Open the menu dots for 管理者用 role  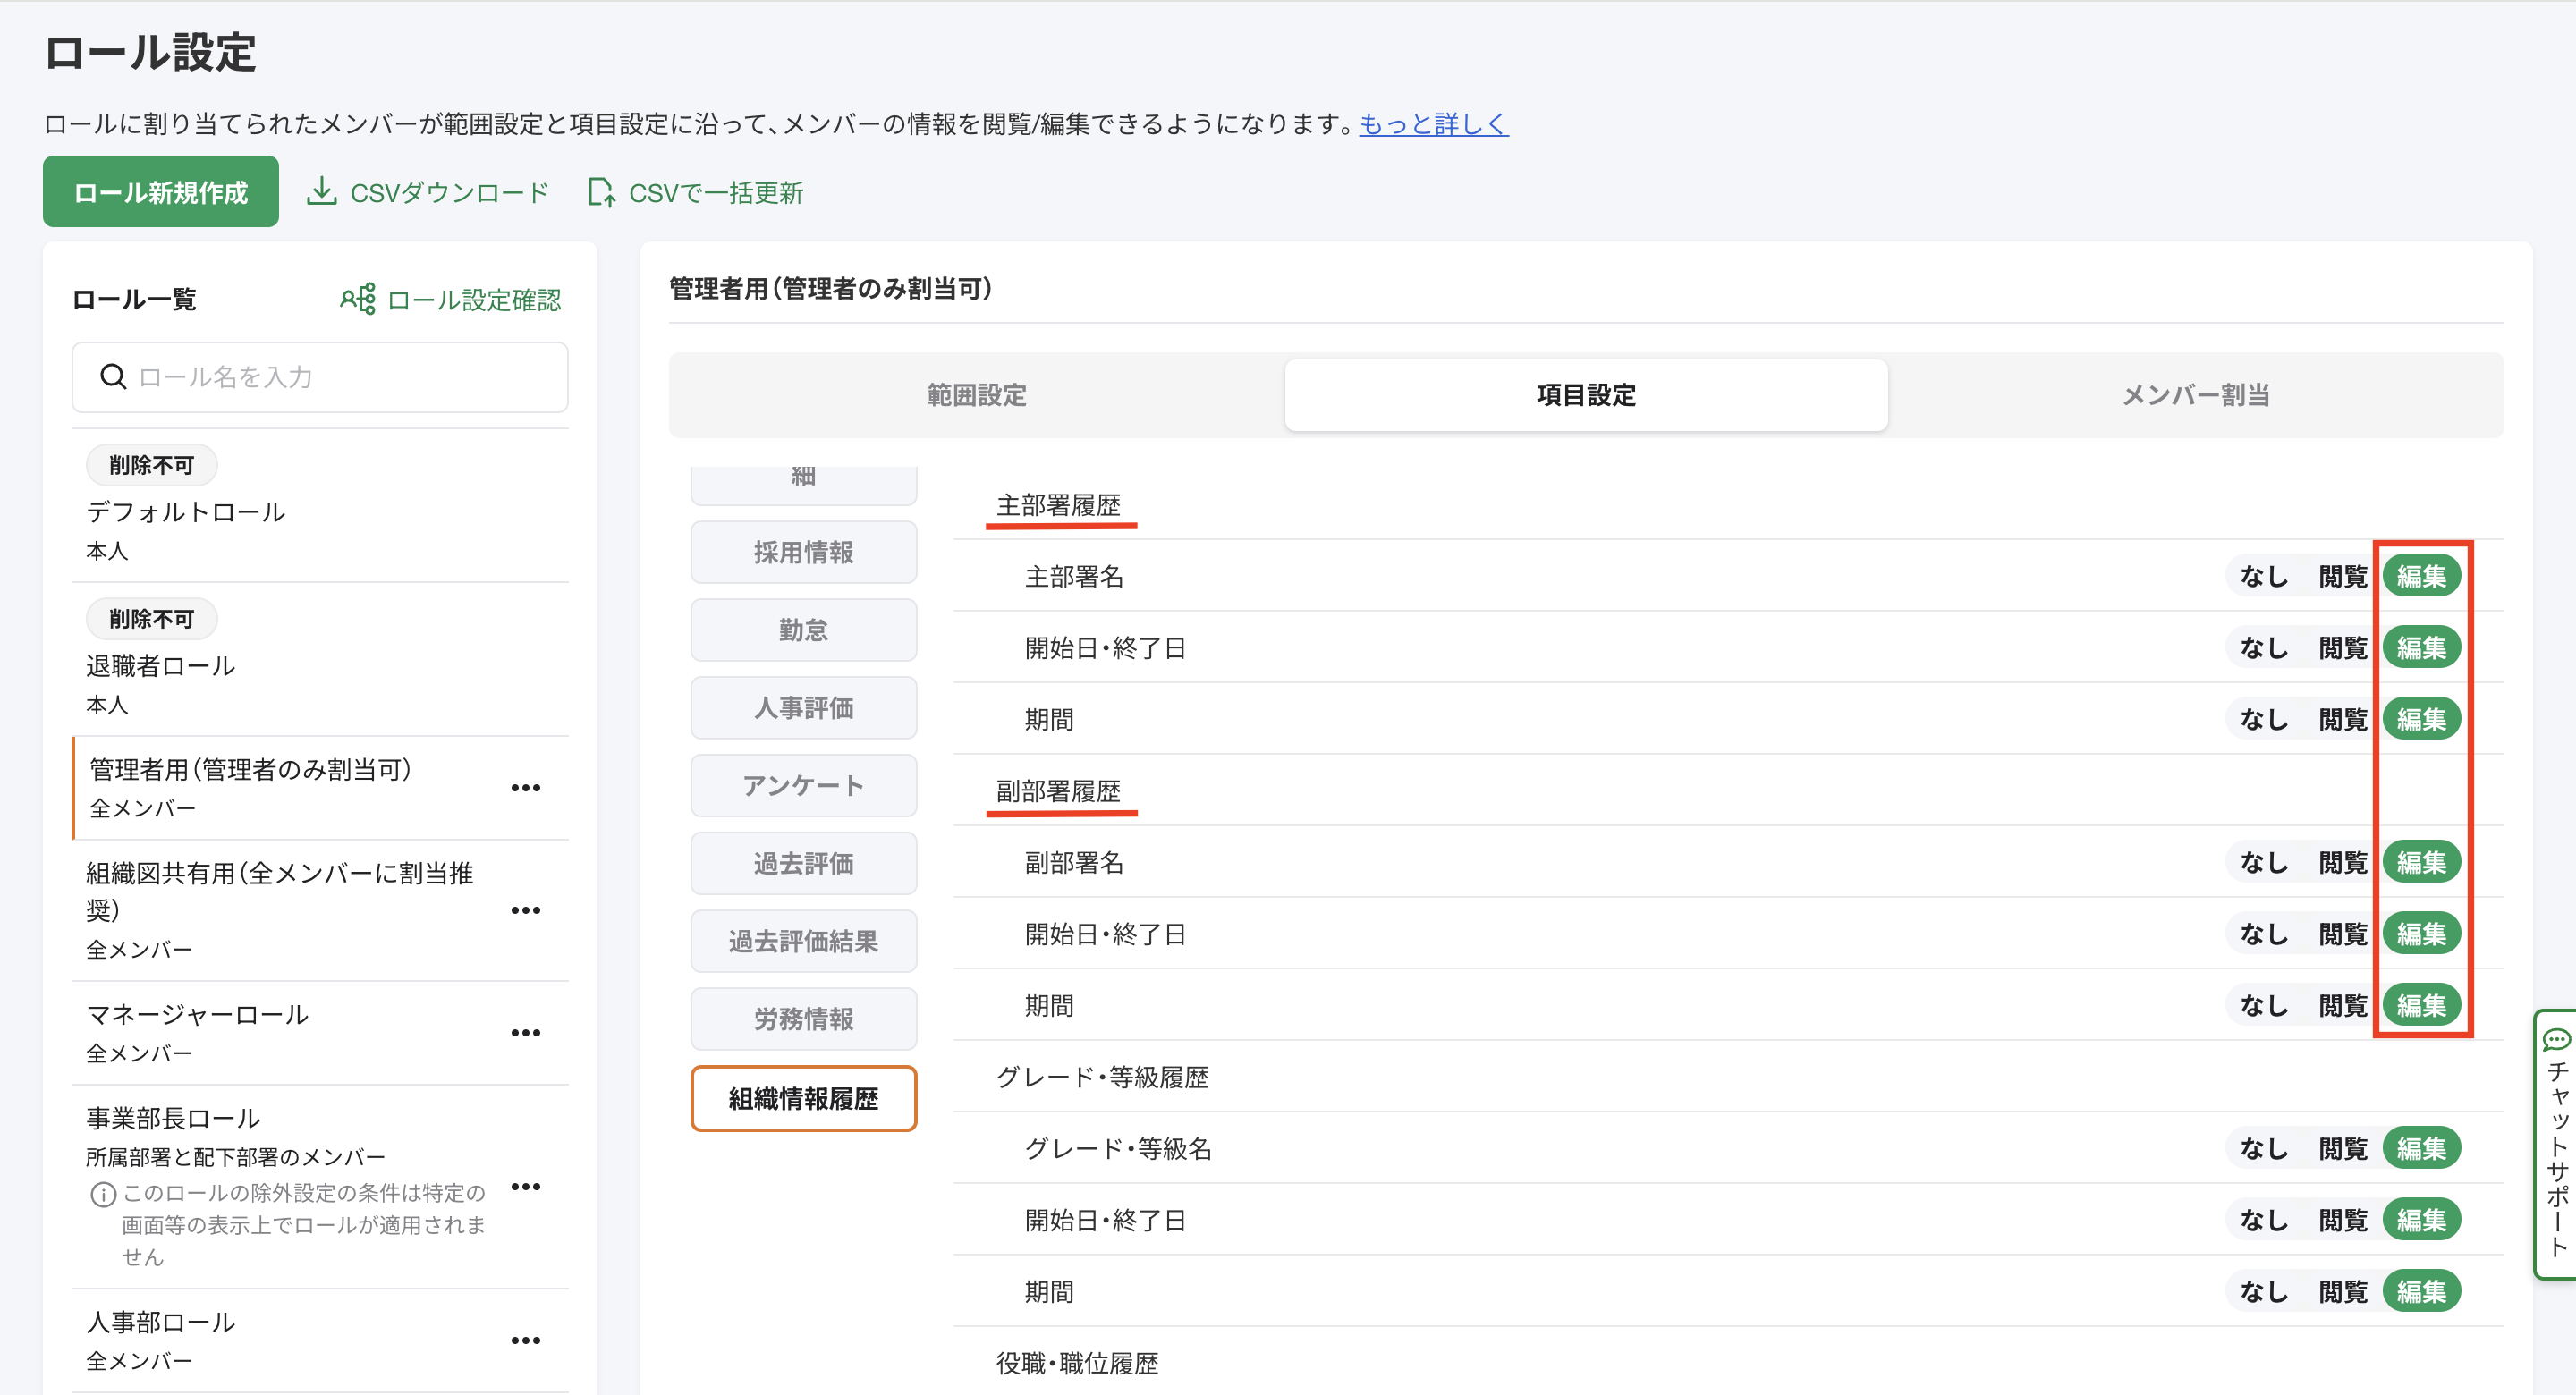click(526, 788)
